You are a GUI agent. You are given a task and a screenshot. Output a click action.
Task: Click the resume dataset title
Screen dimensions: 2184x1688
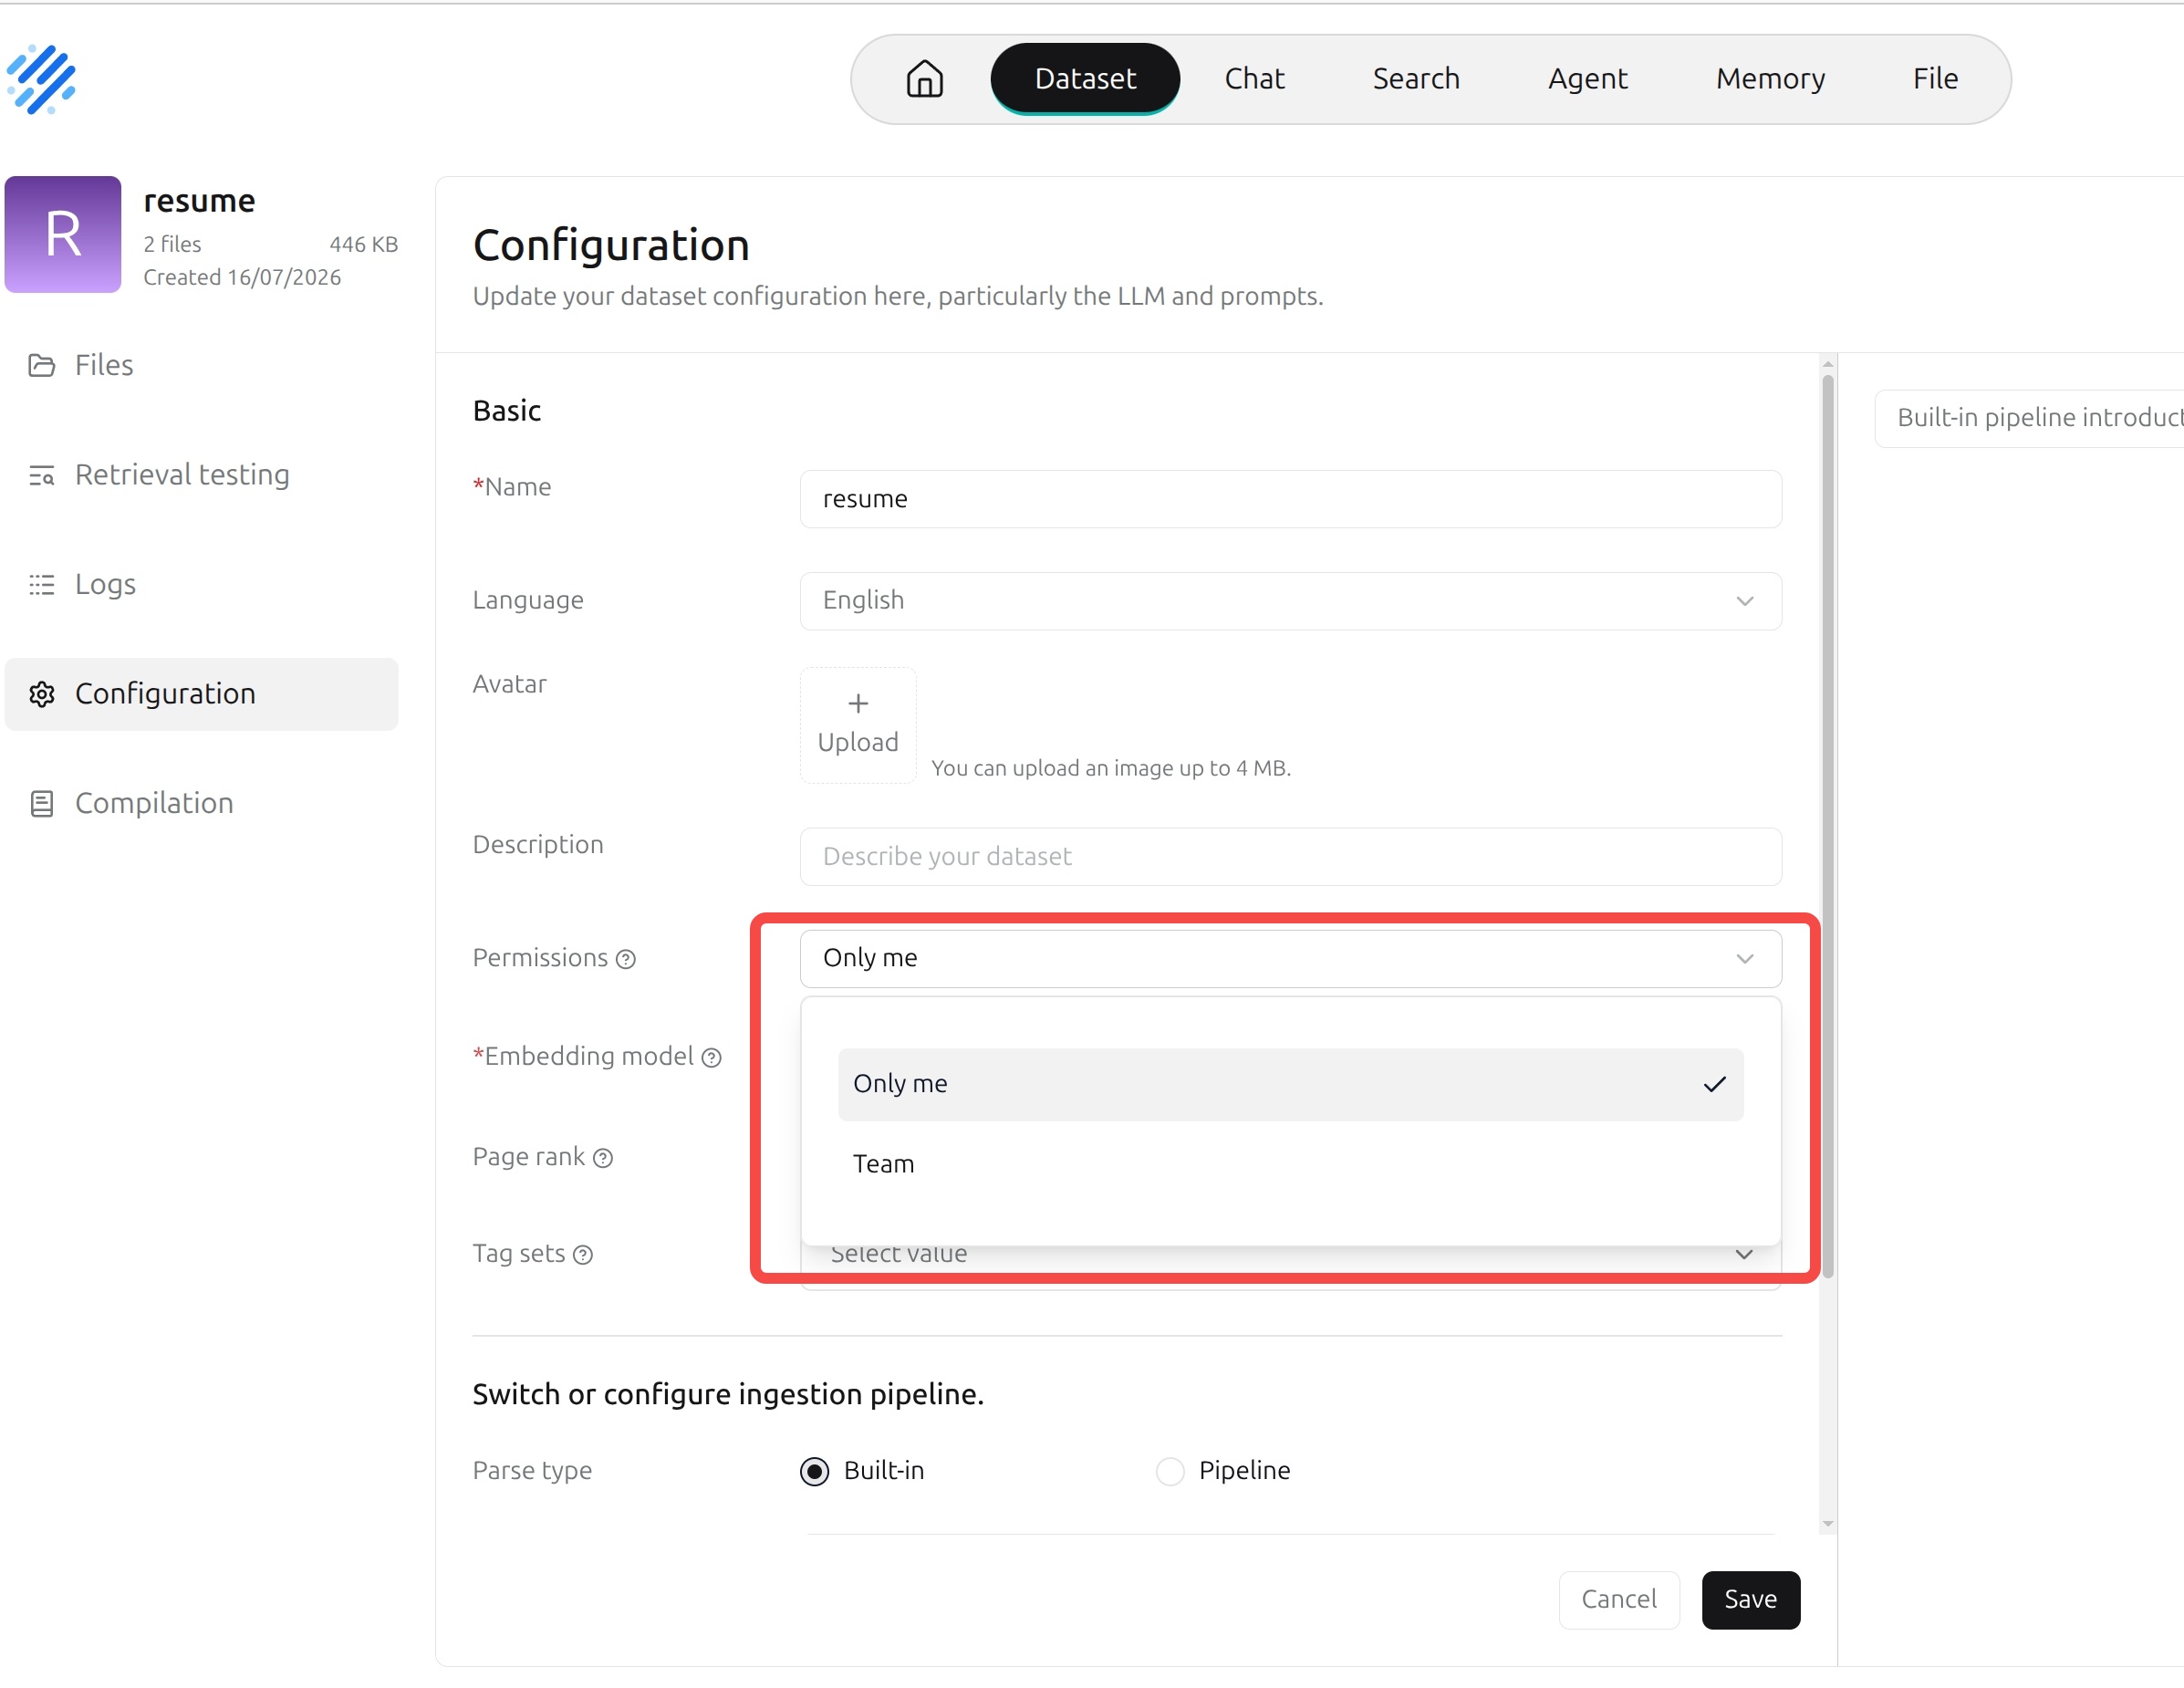(x=199, y=201)
